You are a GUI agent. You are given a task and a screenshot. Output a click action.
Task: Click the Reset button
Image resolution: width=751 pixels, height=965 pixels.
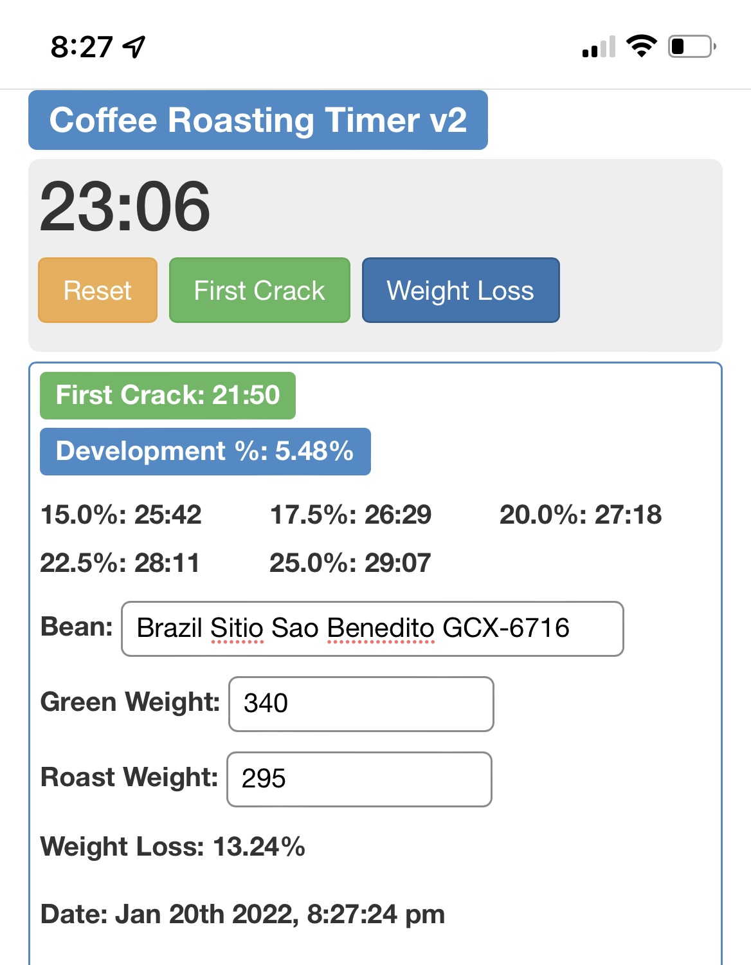[98, 290]
